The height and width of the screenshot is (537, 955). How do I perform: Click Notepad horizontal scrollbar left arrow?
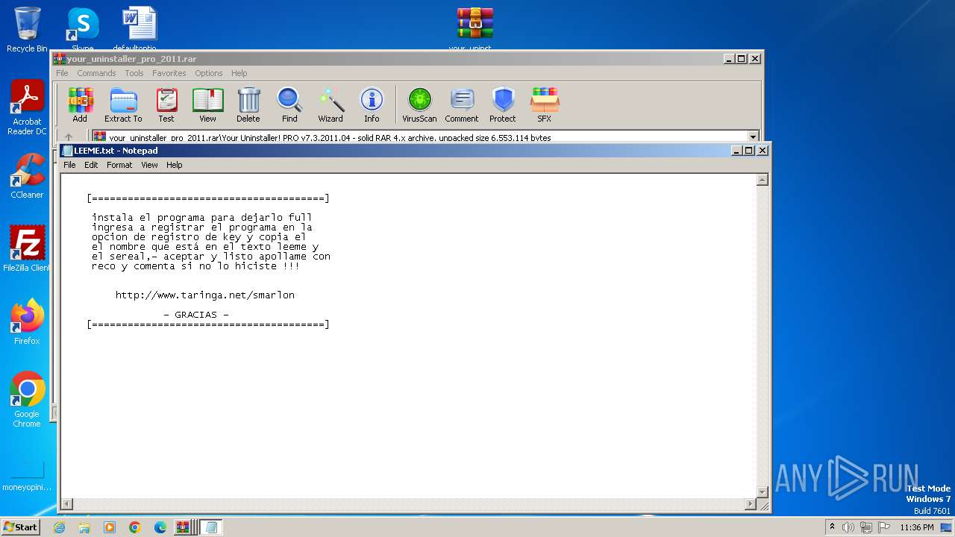(67, 505)
